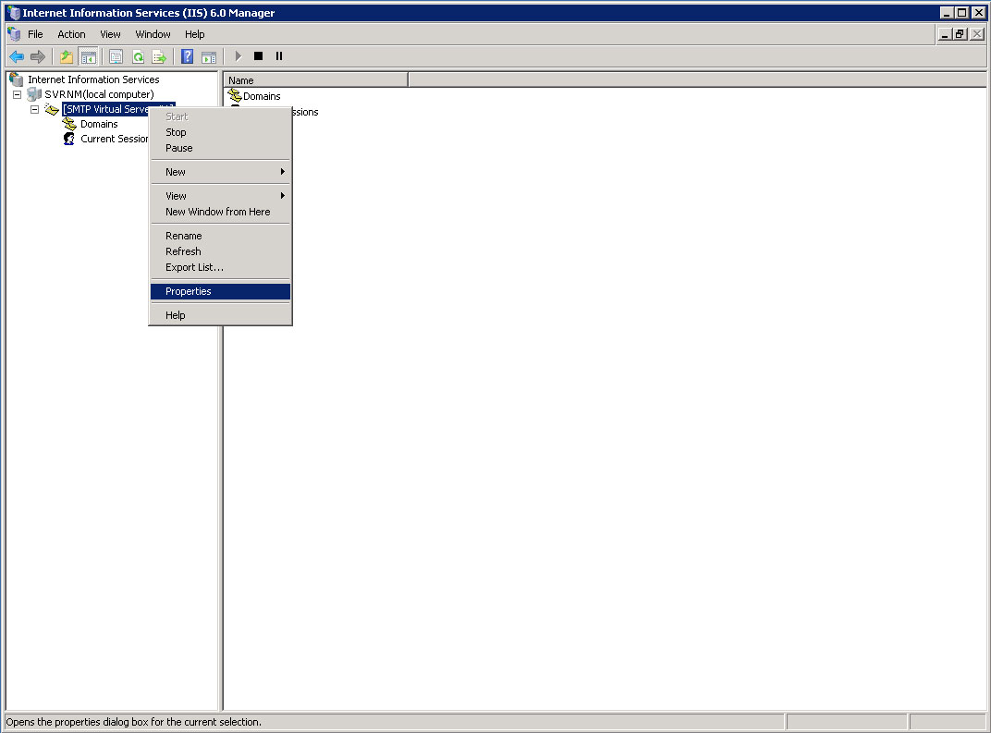Image resolution: width=991 pixels, height=733 pixels.
Task: Select SVRNM(local computer) in the tree
Action: click(99, 94)
